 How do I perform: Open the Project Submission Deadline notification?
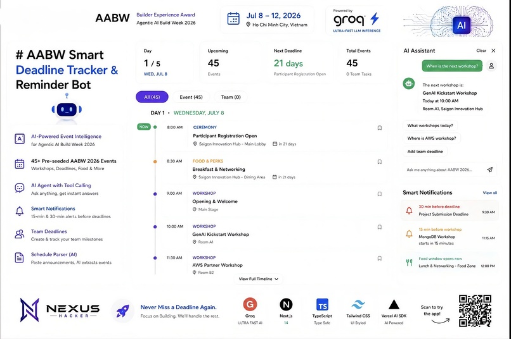tap(450, 210)
